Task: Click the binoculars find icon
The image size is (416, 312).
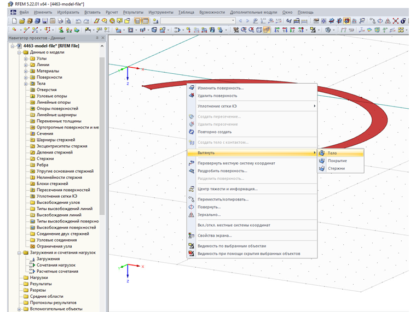Action: pyautogui.click(x=289, y=21)
